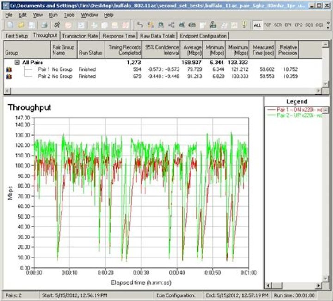Image resolution: width=333 pixels, height=301 pixels.
Task: Click the Maximum (Mbps) column header
Action: click(237, 50)
